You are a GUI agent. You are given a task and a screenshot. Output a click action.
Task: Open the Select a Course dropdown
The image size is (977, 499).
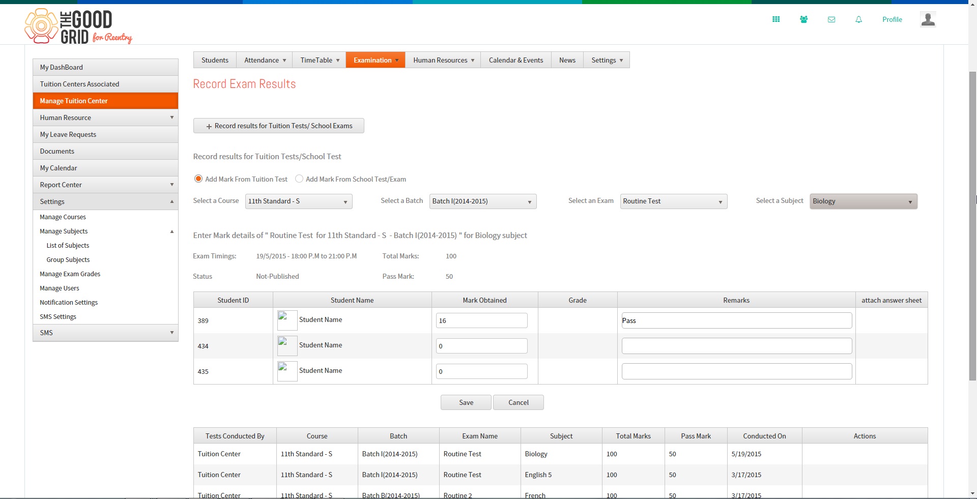(x=299, y=201)
